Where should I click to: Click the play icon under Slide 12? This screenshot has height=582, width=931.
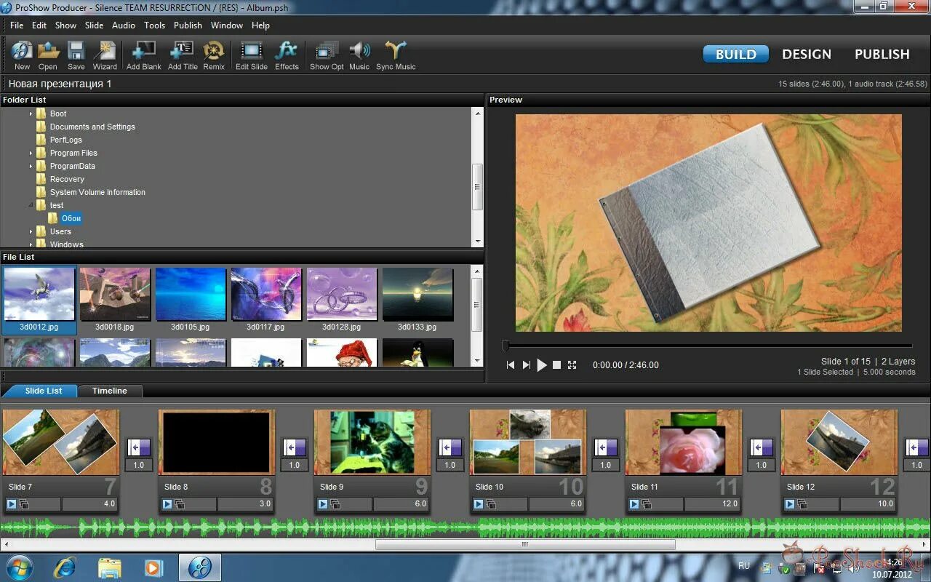click(790, 503)
